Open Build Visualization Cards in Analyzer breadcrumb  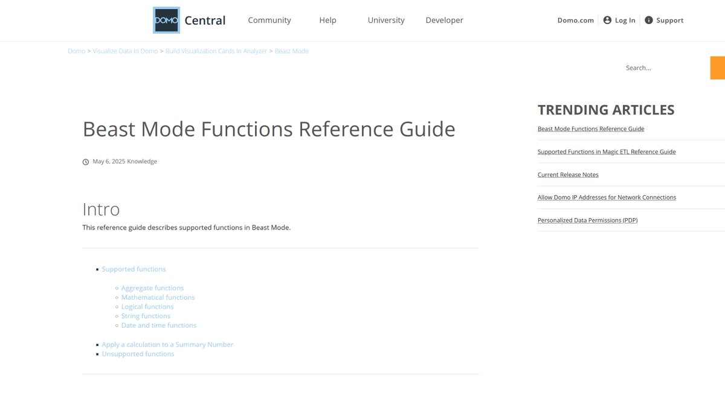[216, 51]
